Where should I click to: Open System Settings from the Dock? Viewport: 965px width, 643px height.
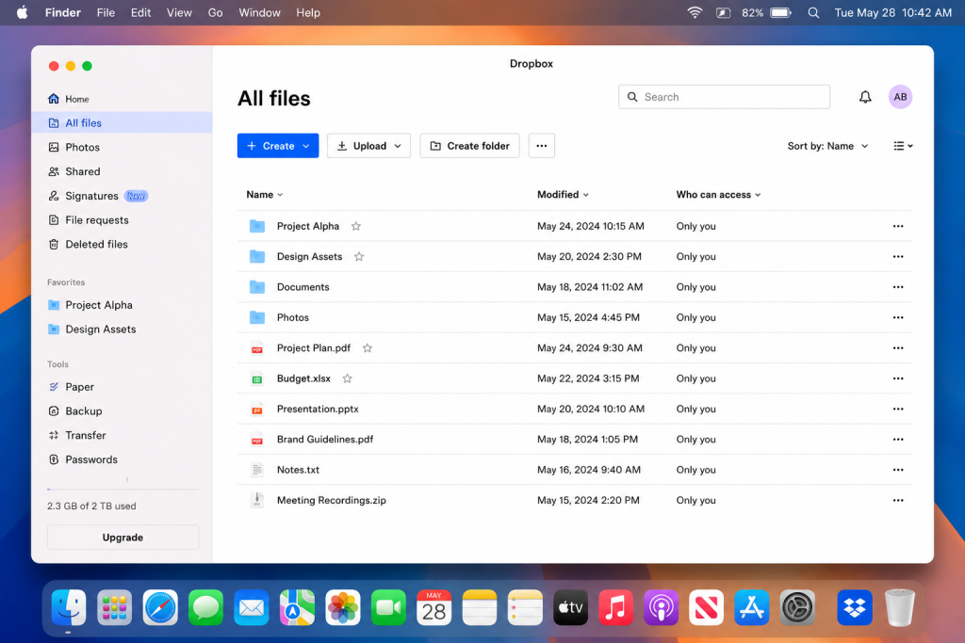coord(797,607)
